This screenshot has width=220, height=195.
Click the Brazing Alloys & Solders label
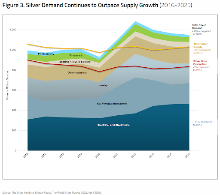(x=75, y=62)
